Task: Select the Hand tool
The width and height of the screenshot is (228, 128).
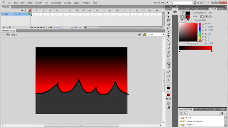Action: coord(169,76)
